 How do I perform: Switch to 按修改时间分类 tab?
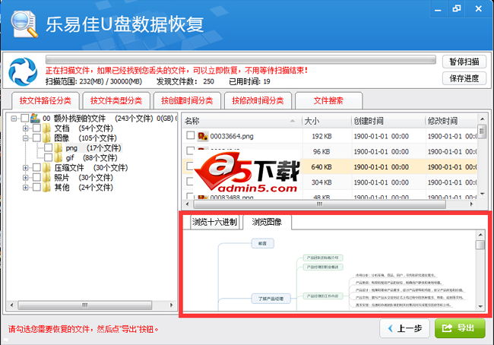(x=258, y=100)
